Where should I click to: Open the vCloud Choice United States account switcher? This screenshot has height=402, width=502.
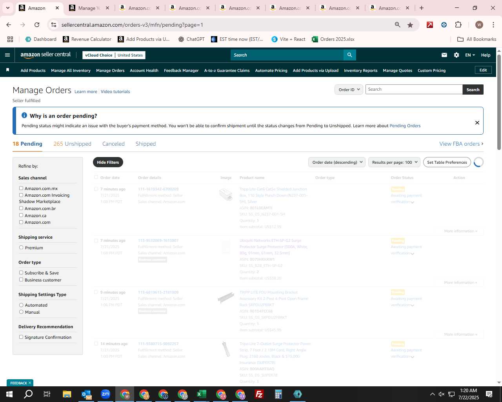(x=114, y=55)
